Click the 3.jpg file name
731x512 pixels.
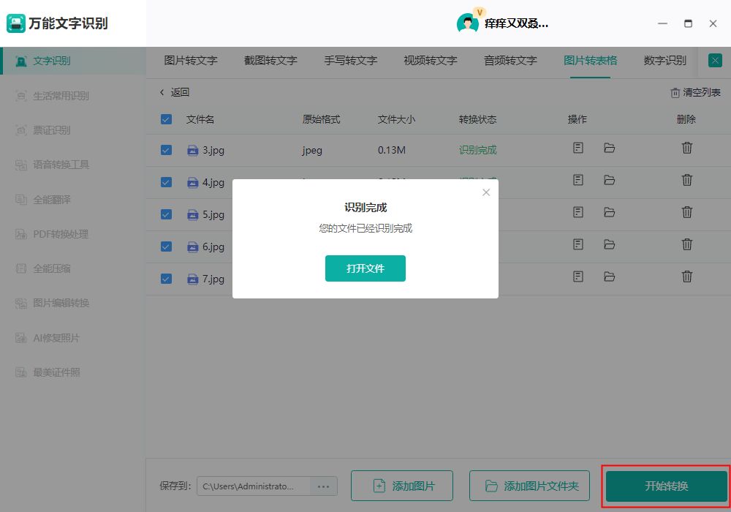point(213,150)
